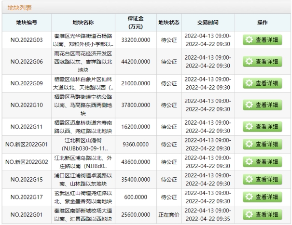Select plot number NO.2022G06

point(27,62)
